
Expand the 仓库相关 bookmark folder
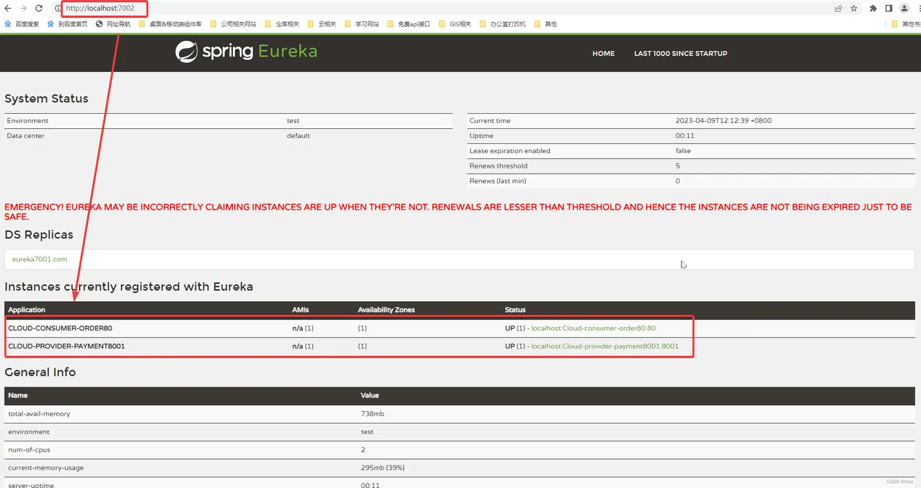click(x=282, y=24)
